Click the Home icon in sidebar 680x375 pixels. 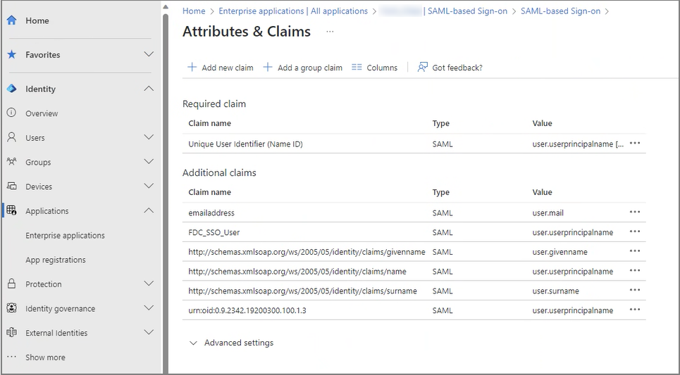pos(11,20)
